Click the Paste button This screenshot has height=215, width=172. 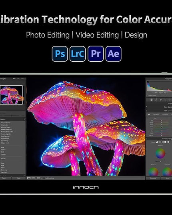tap(18, 178)
